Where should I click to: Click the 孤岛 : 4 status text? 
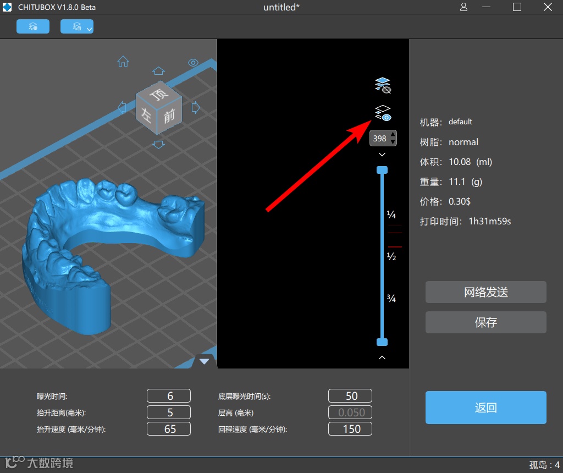click(x=544, y=465)
